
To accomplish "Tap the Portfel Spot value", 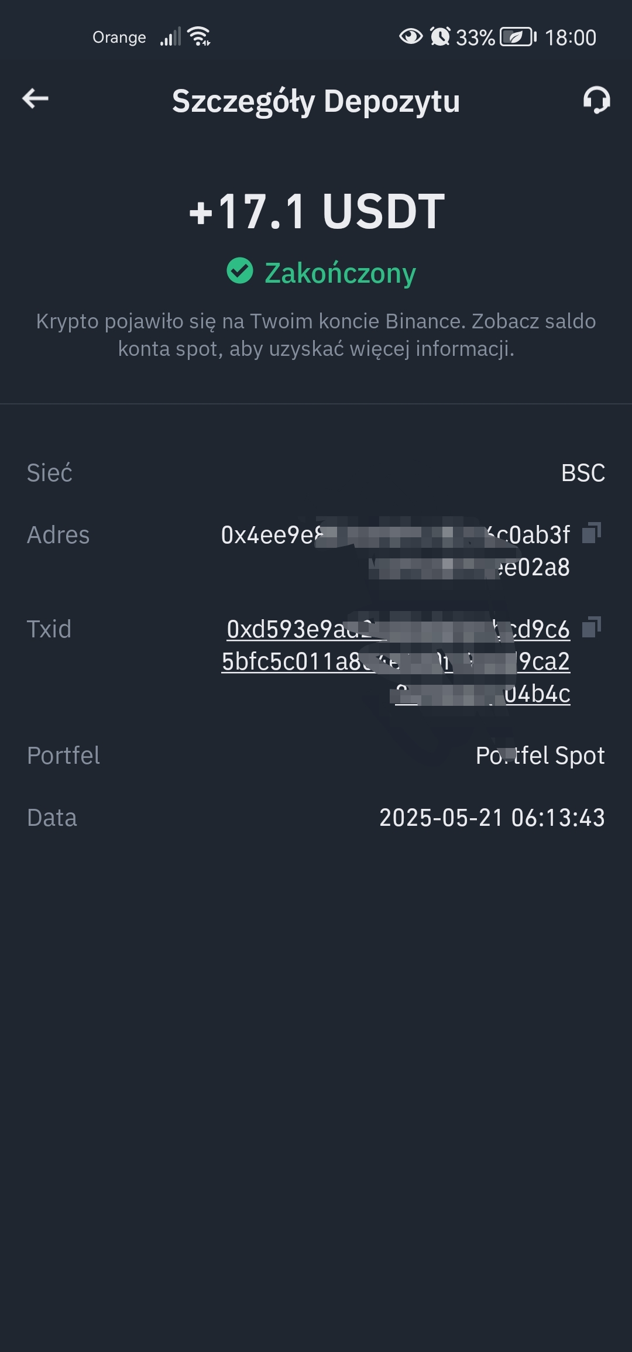I will (x=540, y=756).
